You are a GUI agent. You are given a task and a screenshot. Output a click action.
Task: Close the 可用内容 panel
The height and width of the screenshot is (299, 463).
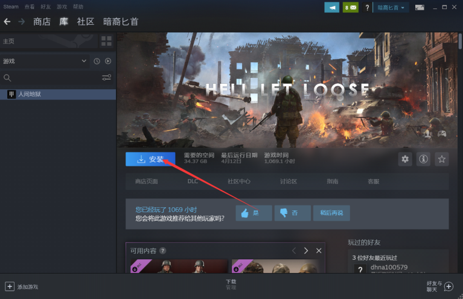point(319,251)
